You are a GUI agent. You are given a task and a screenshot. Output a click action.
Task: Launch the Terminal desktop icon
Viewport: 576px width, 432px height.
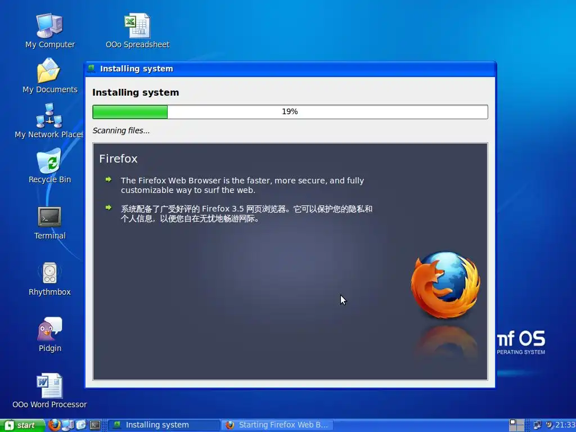click(x=49, y=223)
